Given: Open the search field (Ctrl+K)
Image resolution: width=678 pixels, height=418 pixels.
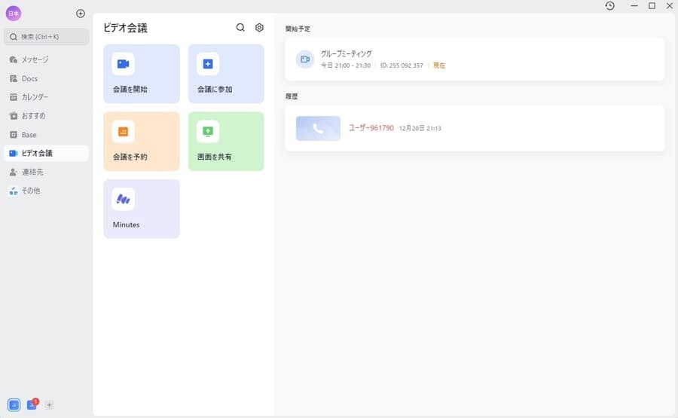Looking at the screenshot, I should (x=46, y=36).
